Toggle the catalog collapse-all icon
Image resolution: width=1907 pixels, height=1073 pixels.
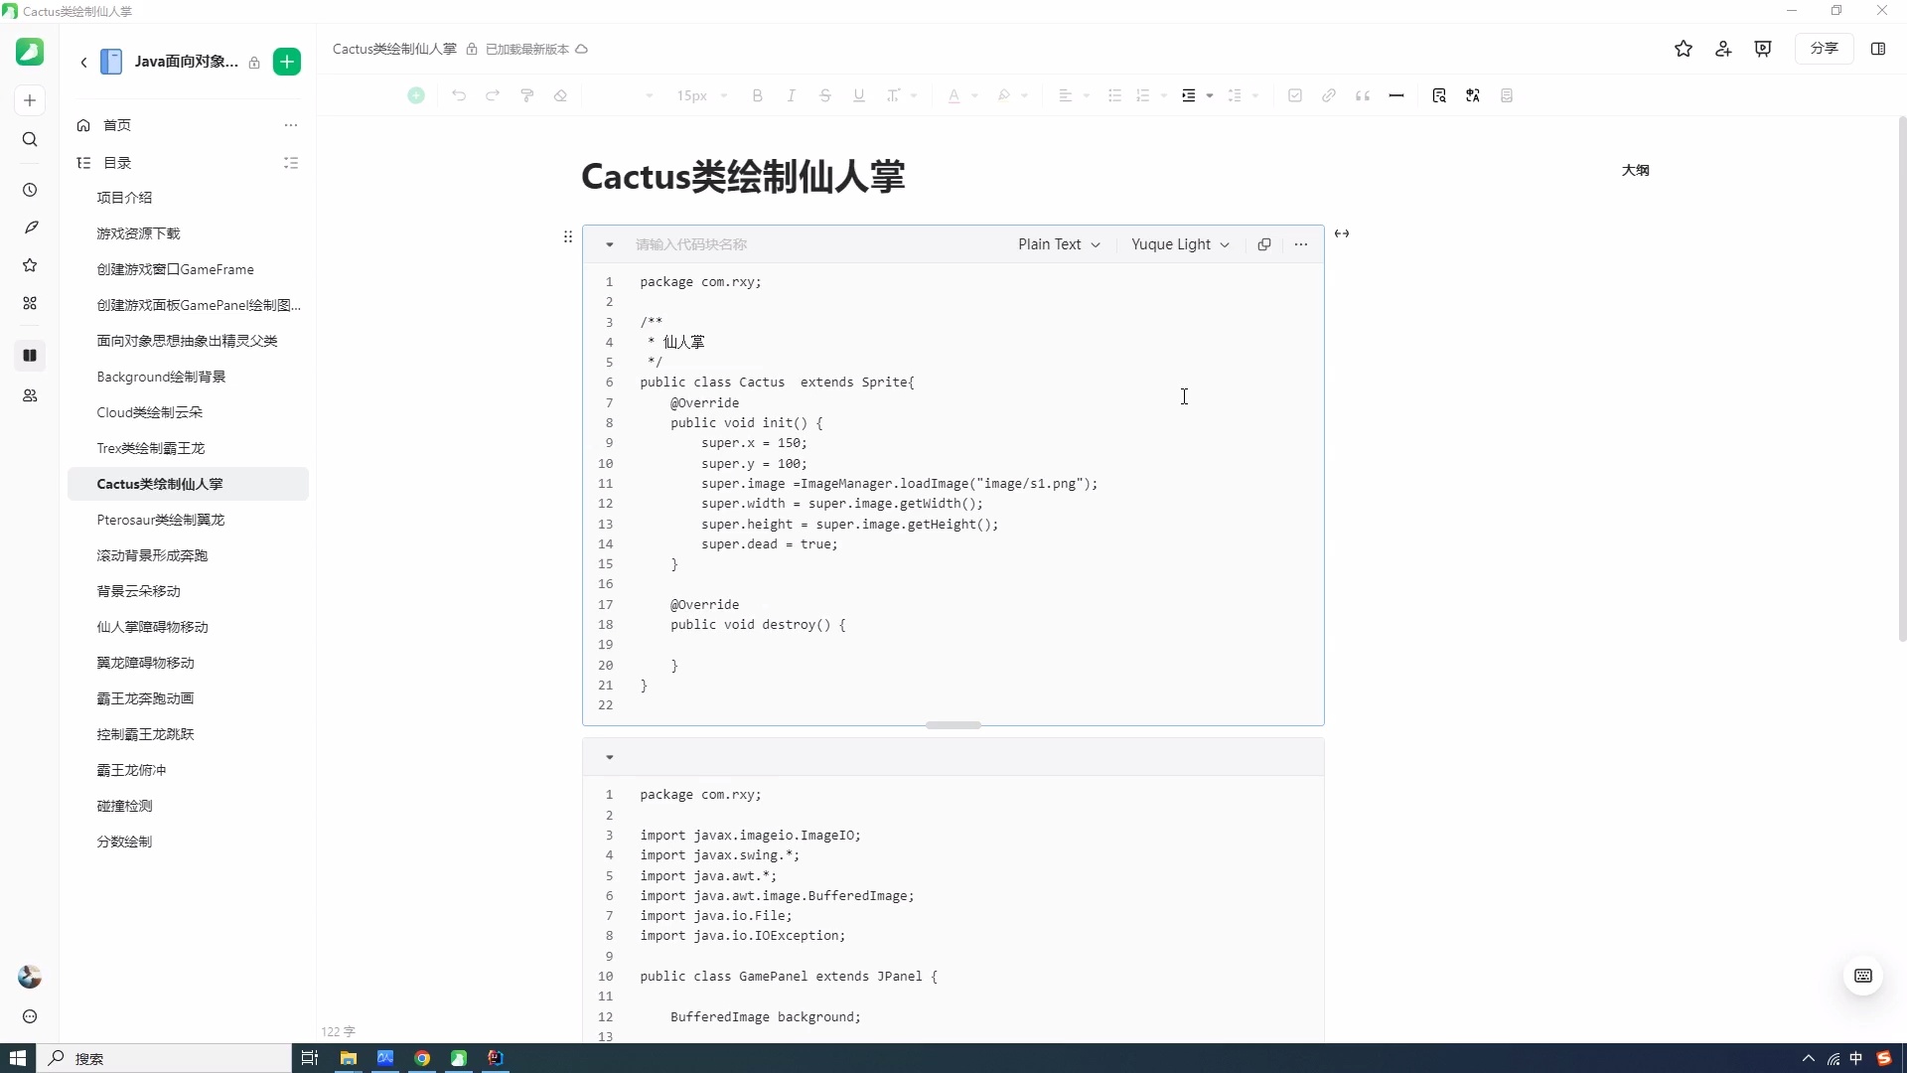click(291, 163)
